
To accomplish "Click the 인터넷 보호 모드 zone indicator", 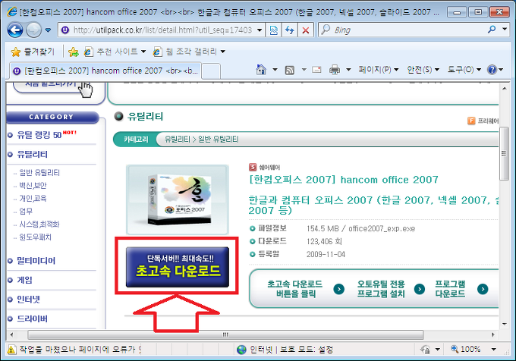I will click(285, 349).
